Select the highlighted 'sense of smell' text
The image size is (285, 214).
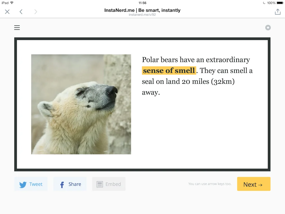[169, 70]
